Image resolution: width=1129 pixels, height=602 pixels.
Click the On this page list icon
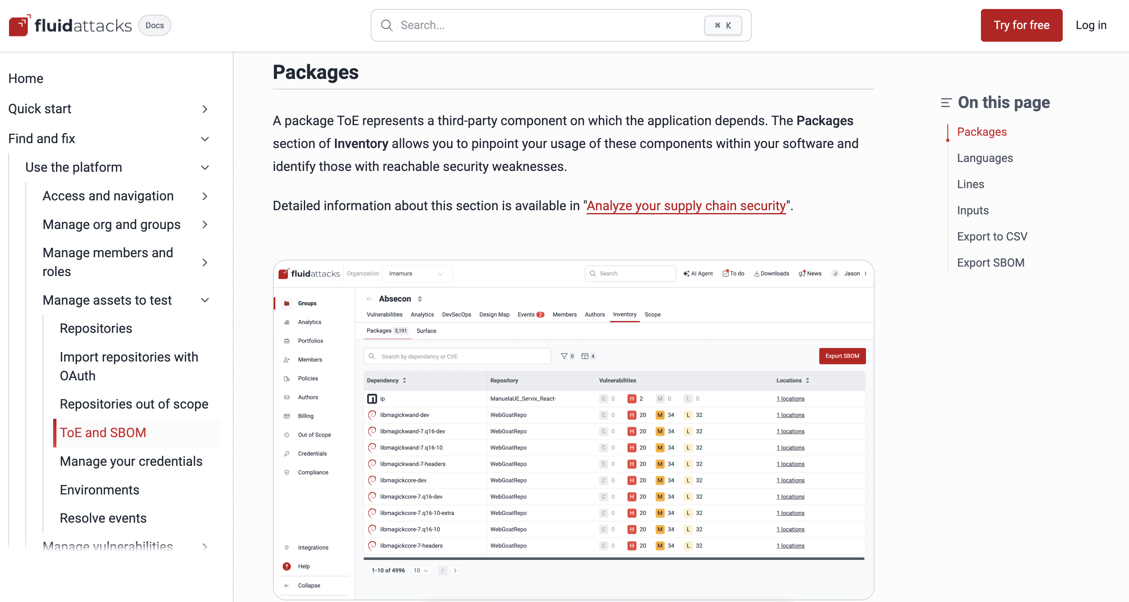tap(946, 103)
